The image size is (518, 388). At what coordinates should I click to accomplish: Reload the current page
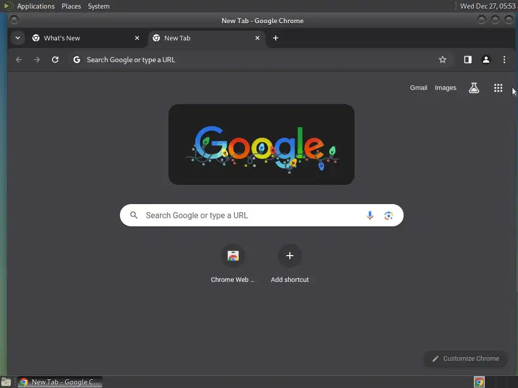click(x=55, y=60)
